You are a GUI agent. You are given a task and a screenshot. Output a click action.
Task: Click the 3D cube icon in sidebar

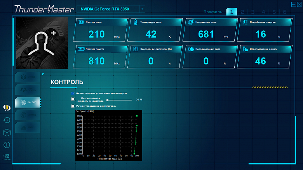[7, 132]
